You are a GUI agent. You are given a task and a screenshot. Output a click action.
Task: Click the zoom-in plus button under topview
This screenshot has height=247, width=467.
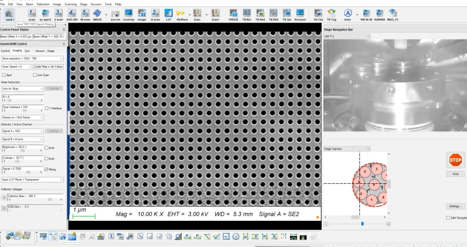coord(388,224)
